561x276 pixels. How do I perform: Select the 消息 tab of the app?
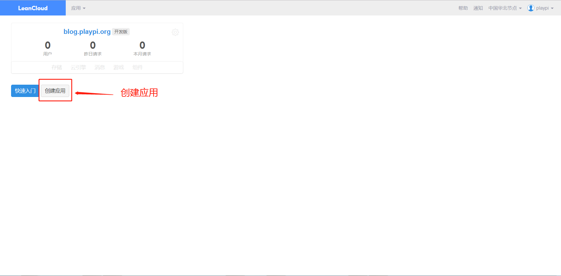pos(100,67)
